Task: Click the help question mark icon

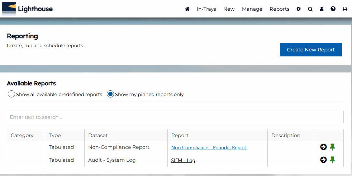Action: [333, 9]
